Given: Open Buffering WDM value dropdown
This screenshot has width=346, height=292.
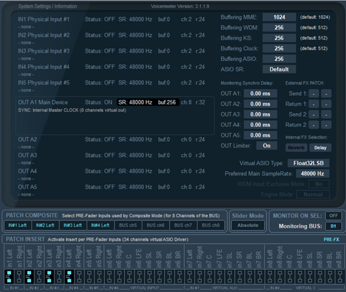Looking at the screenshot, I should pos(279,27).
